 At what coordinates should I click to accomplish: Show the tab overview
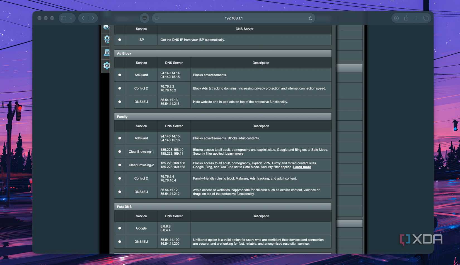tap(426, 18)
